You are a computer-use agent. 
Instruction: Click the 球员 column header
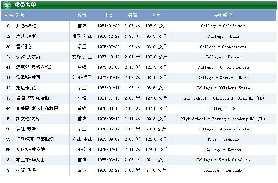[20, 15]
